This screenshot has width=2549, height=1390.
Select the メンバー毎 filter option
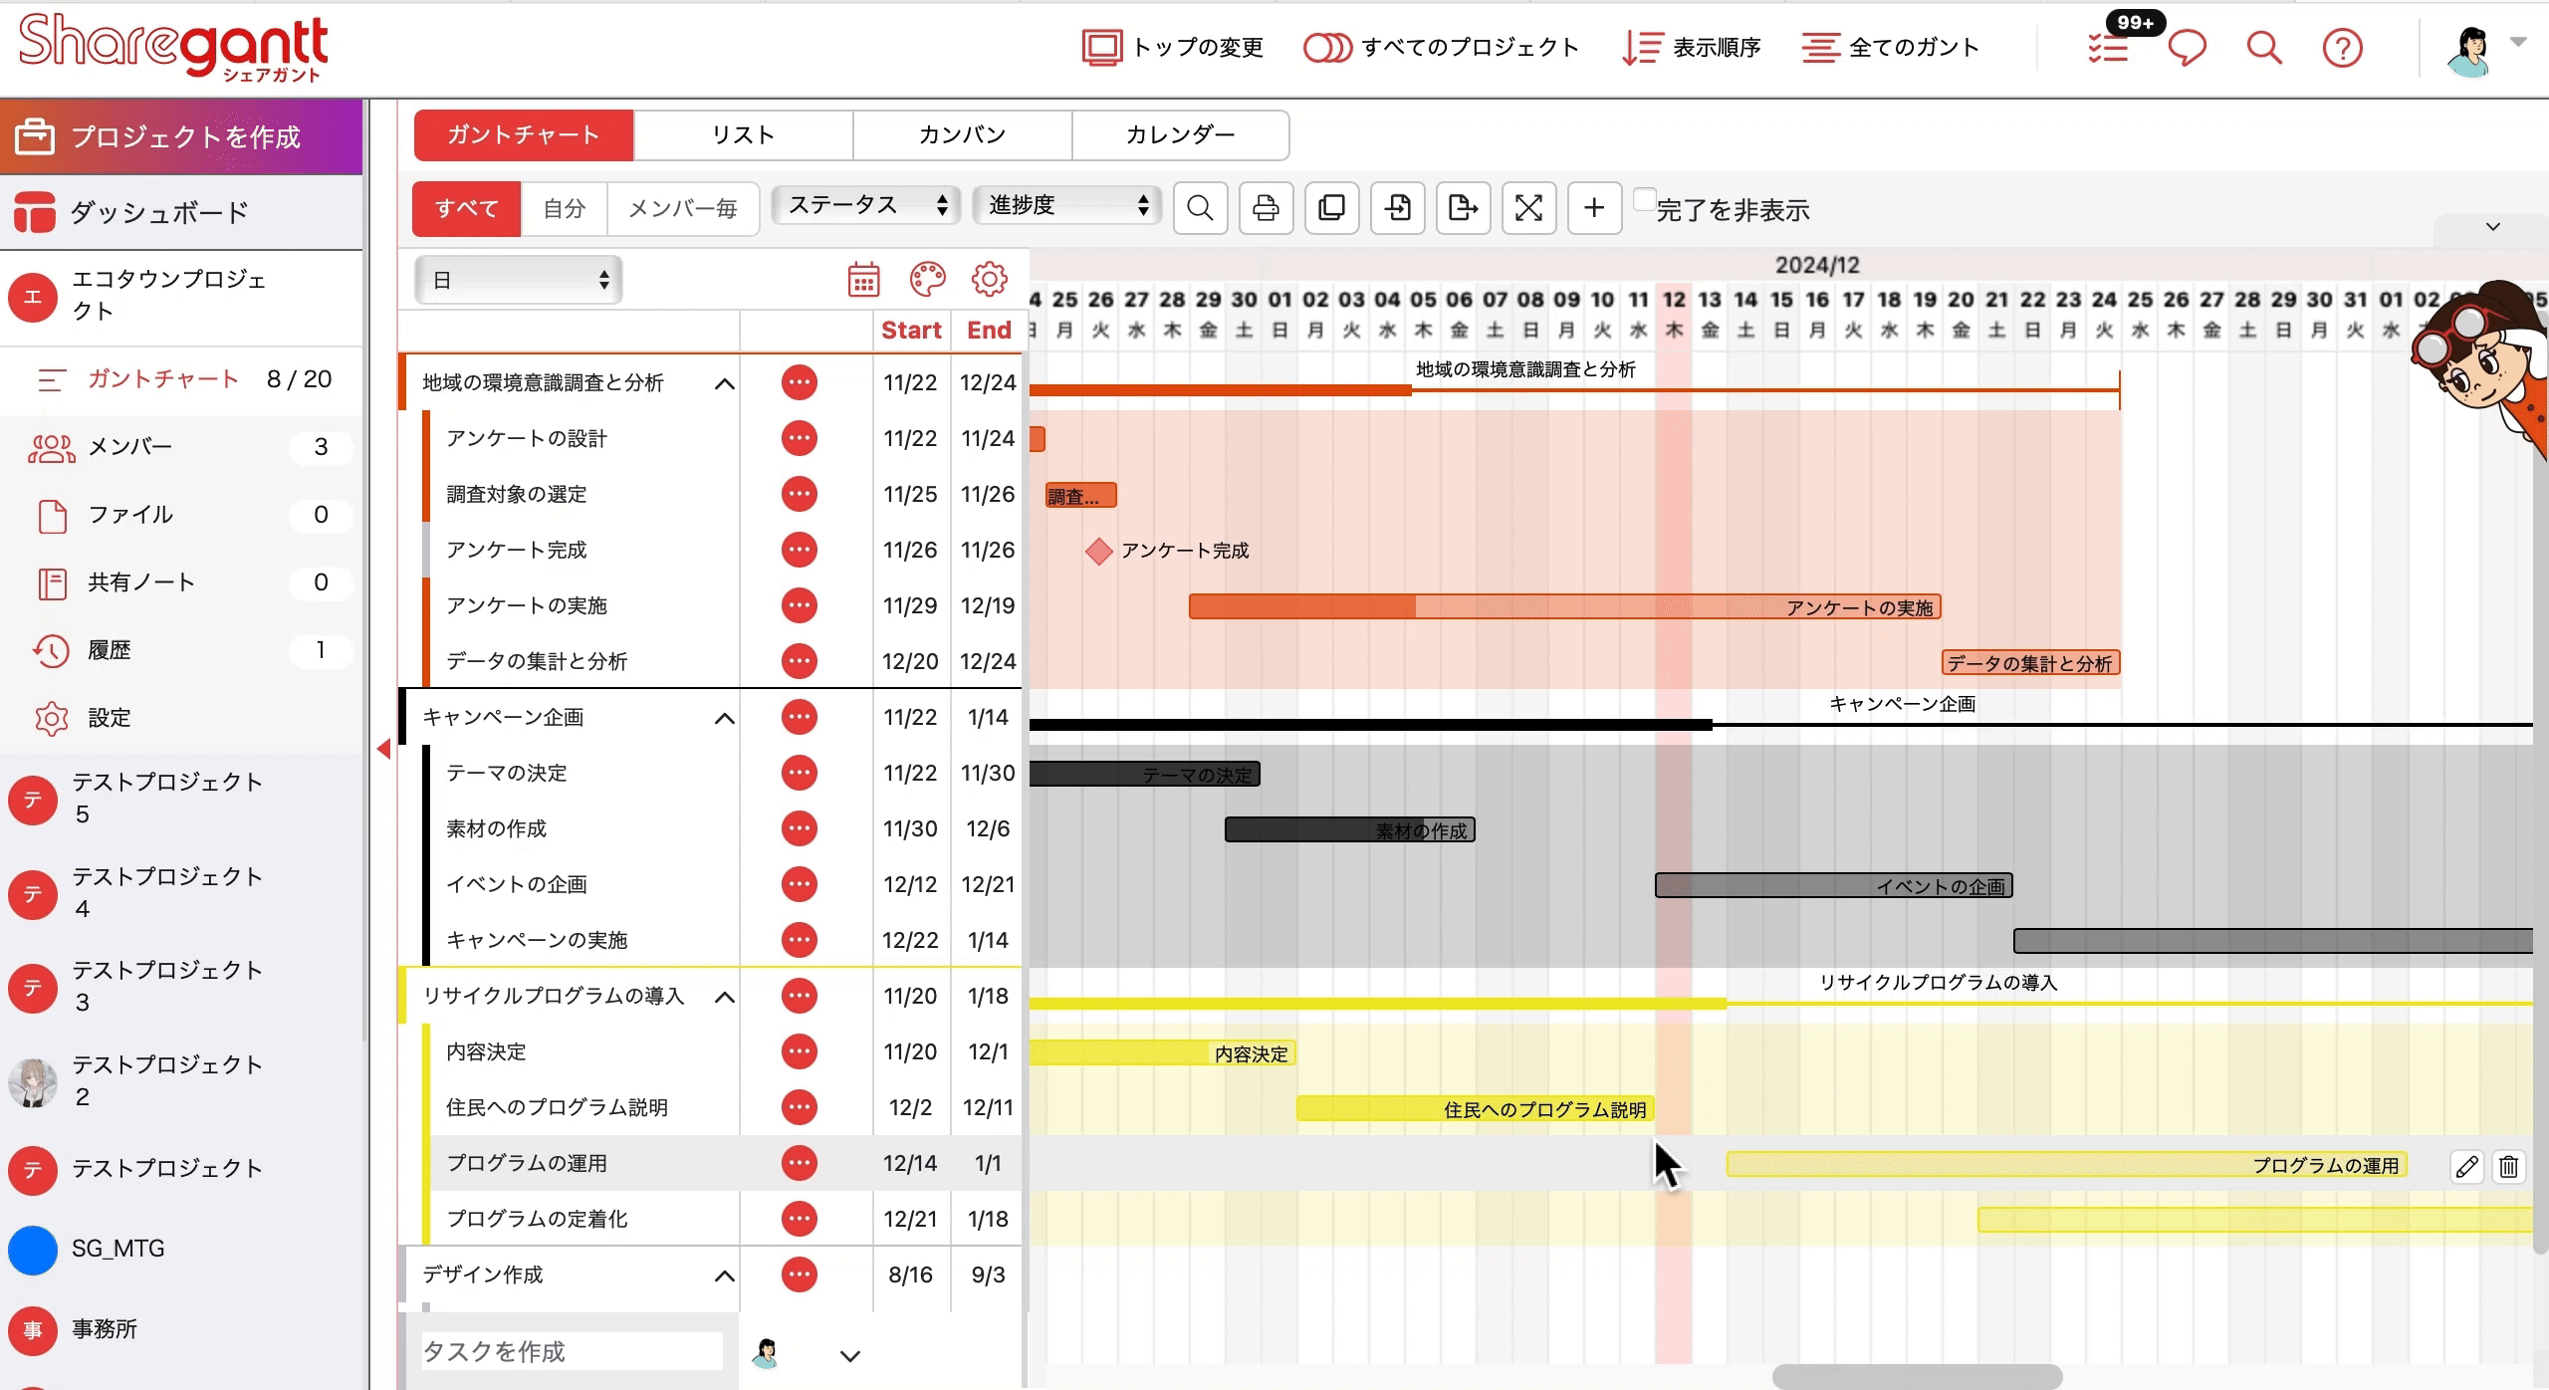[x=683, y=208]
